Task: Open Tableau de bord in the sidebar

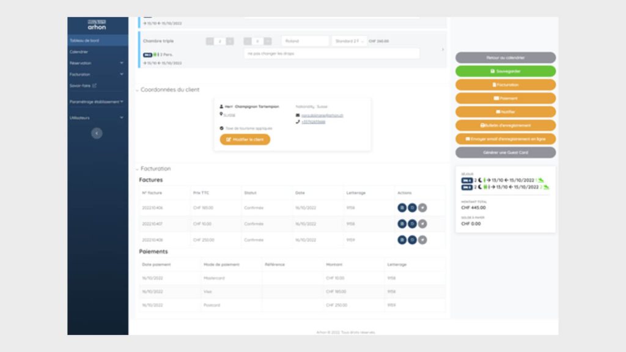Action: tap(98, 40)
